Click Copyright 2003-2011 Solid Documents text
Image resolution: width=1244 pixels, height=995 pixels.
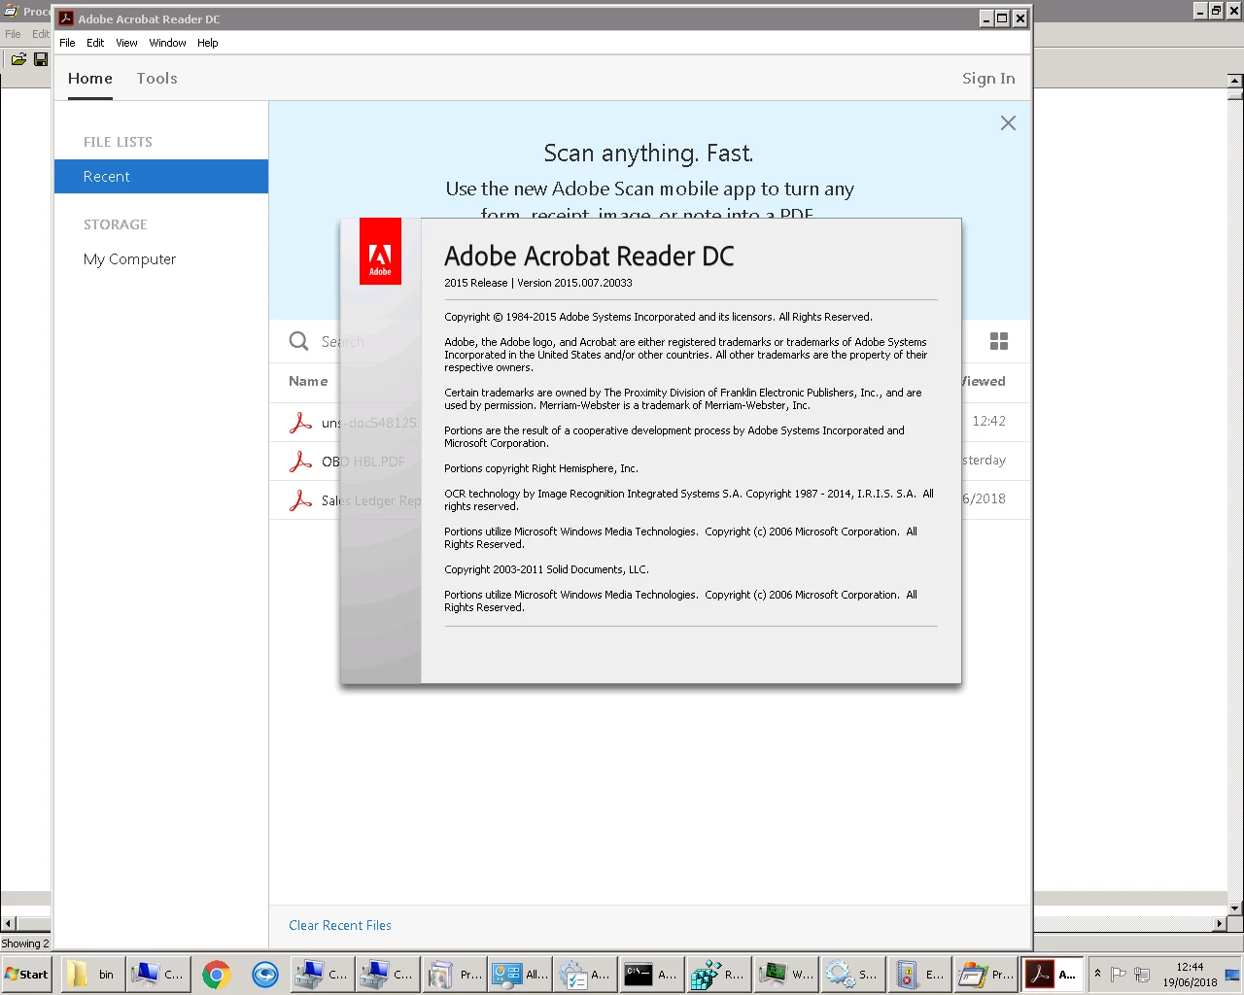(x=546, y=569)
